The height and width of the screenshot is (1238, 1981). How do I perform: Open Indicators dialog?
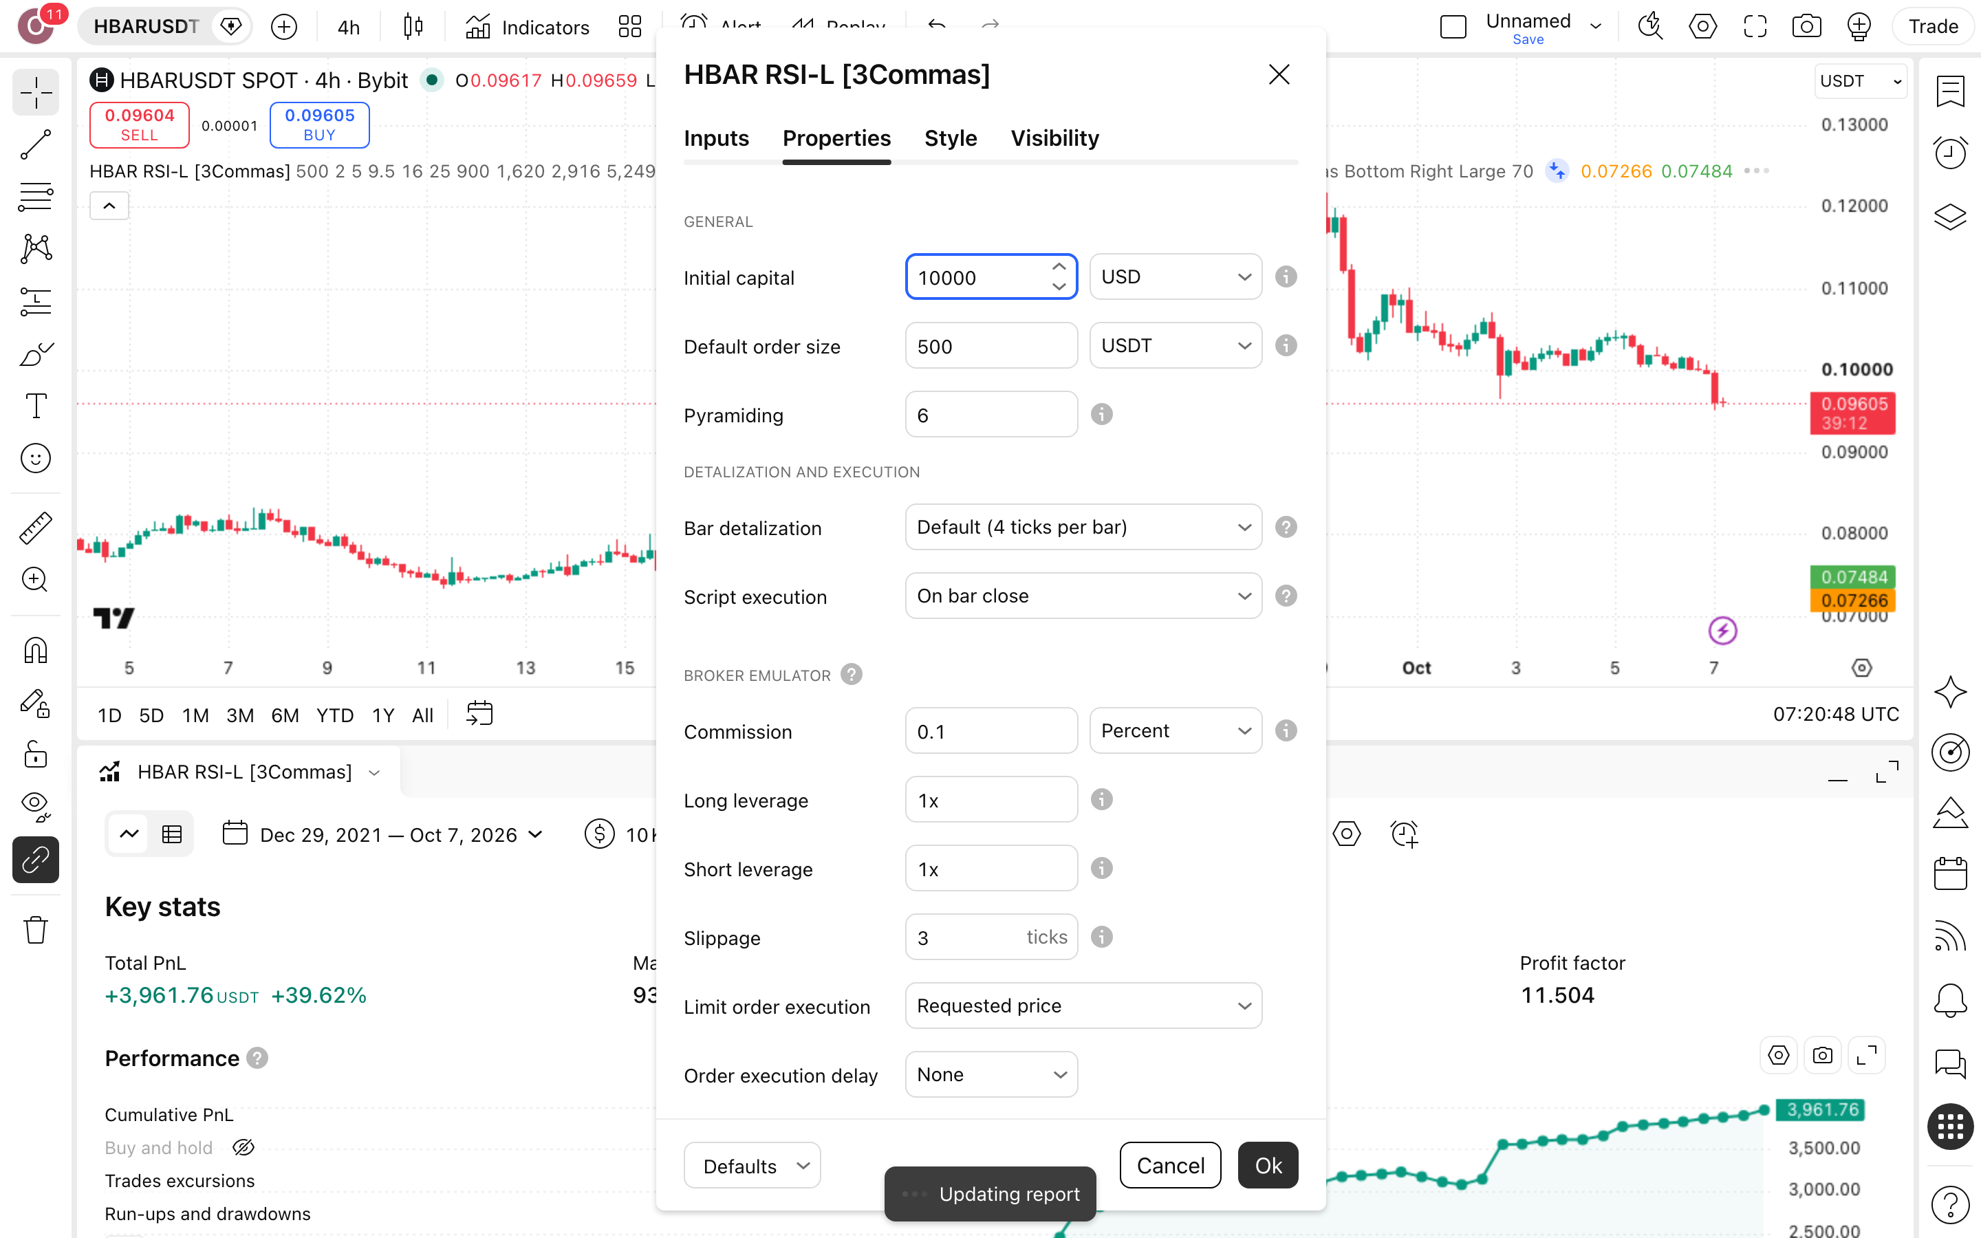pos(527,27)
